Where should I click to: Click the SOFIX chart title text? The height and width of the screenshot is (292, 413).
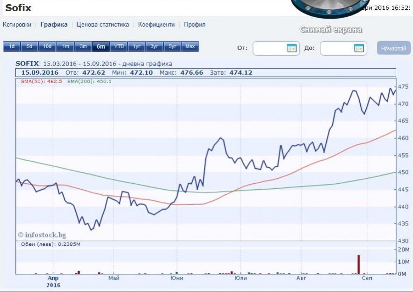tap(94, 64)
